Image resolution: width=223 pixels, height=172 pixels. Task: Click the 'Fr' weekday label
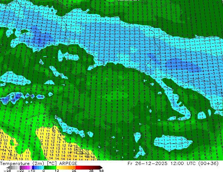click(x=130, y=164)
